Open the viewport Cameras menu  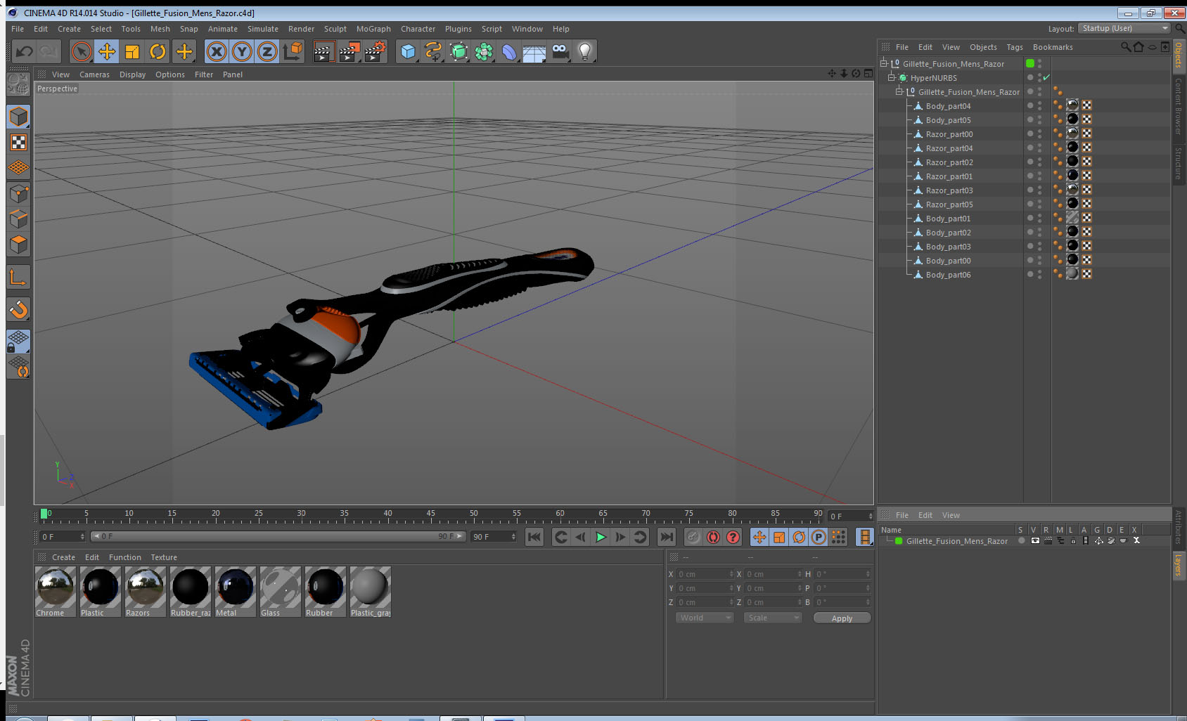94,74
